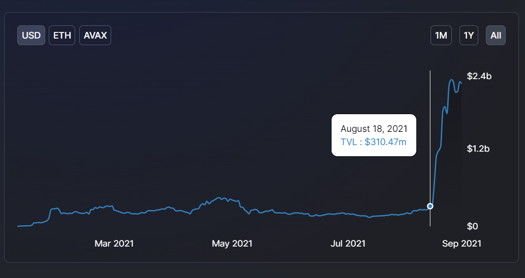Click the highlighted August 18 data point

coord(430,206)
